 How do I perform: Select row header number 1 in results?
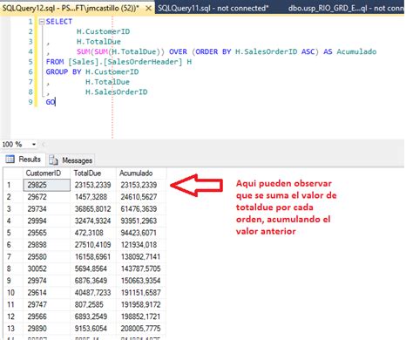pos(13,185)
